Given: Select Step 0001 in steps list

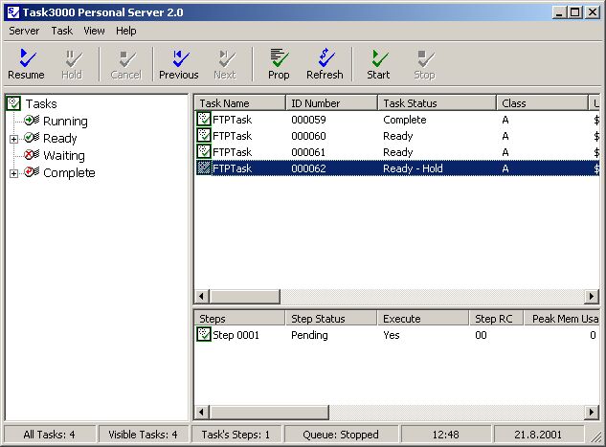Looking at the screenshot, I should pyautogui.click(x=236, y=335).
